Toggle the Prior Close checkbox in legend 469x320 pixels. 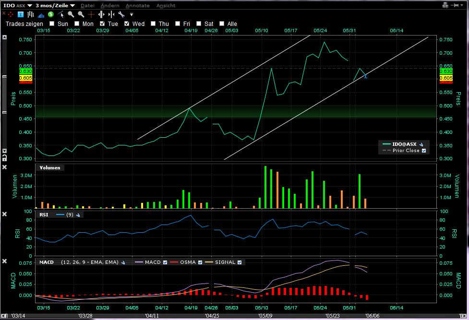point(424,151)
